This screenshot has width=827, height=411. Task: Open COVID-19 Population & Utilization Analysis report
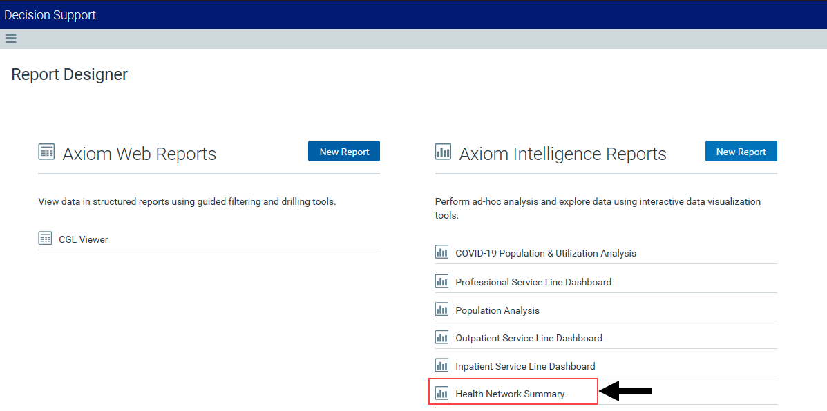click(546, 253)
